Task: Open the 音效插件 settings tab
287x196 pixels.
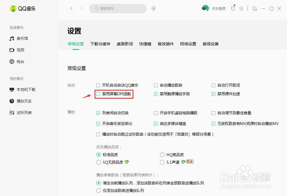Action: click(x=165, y=44)
